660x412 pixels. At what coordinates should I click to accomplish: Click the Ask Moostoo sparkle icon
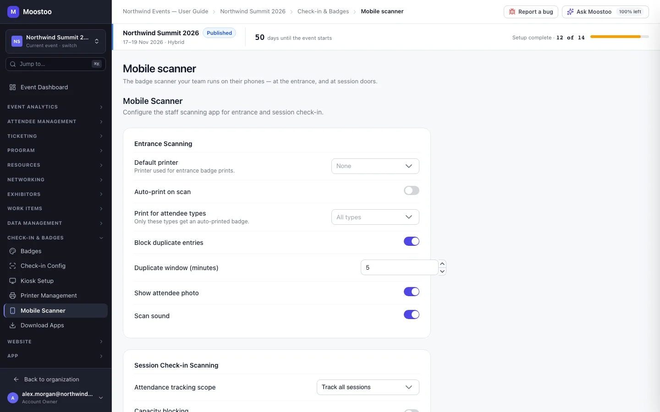point(570,12)
